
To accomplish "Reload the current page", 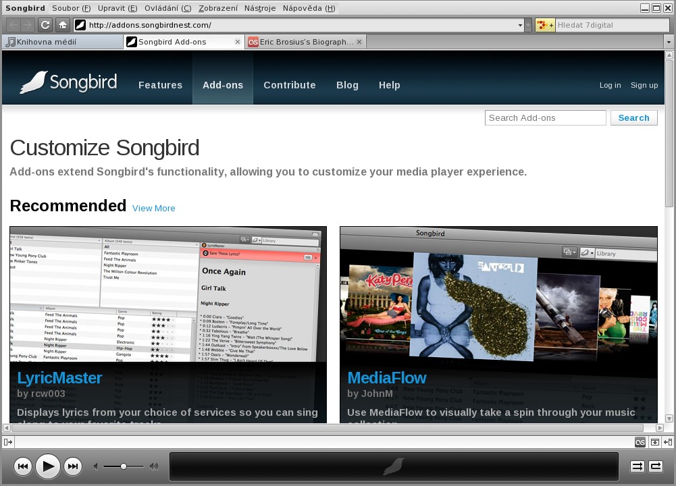I will pos(45,25).
